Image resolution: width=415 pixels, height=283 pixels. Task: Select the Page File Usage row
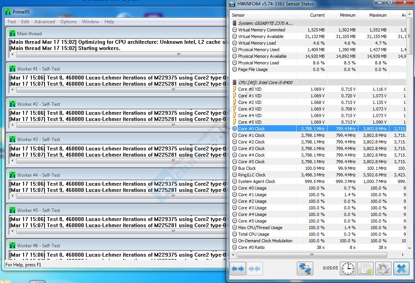318,69
